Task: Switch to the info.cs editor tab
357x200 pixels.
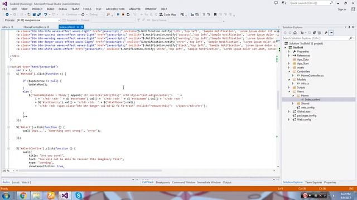Action: coord(6,27)
